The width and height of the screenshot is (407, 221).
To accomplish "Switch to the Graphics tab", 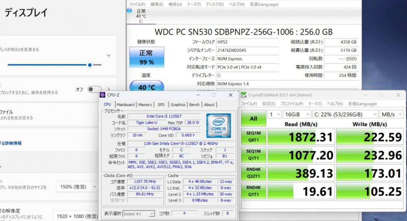I will 178,105.
